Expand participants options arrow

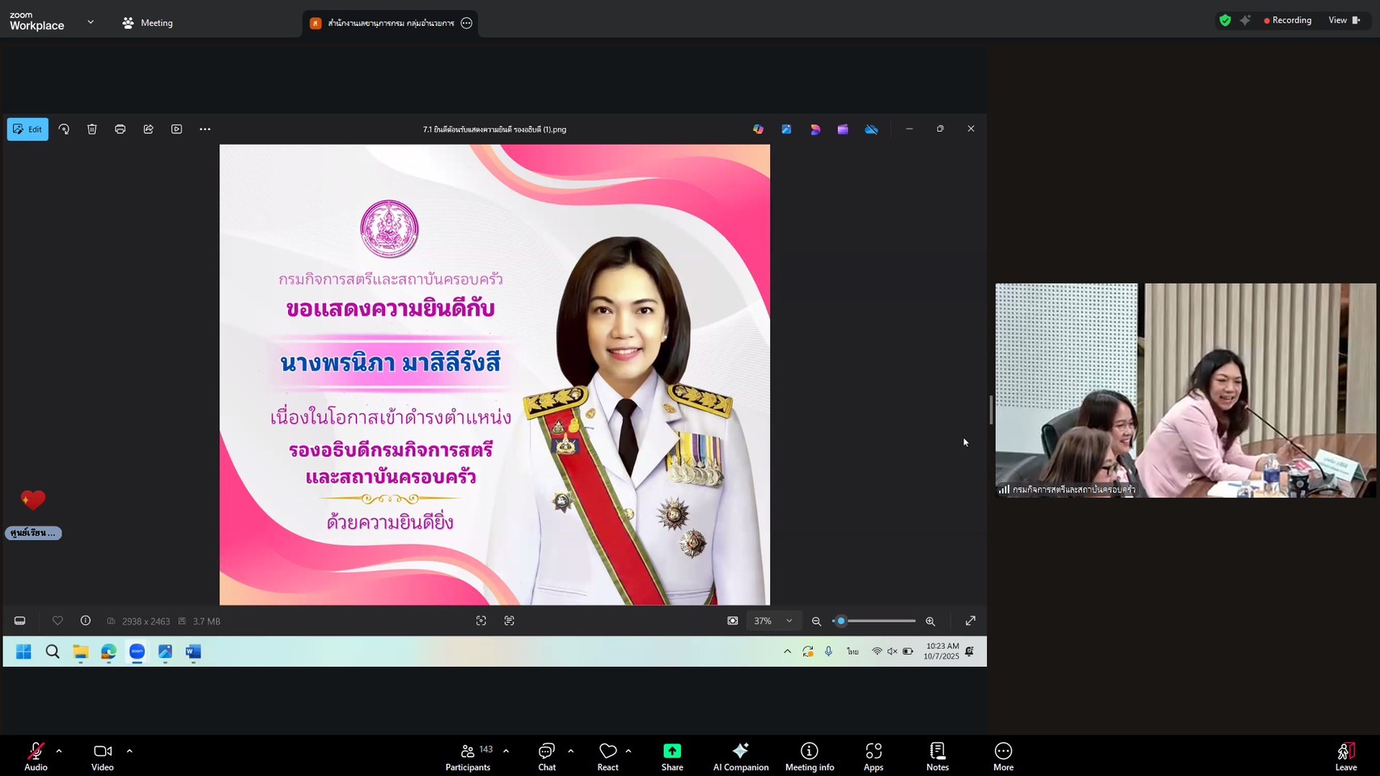506,751
